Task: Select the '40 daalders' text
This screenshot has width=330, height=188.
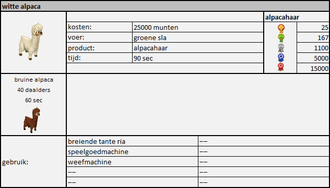Action: (x=34, y=90)
